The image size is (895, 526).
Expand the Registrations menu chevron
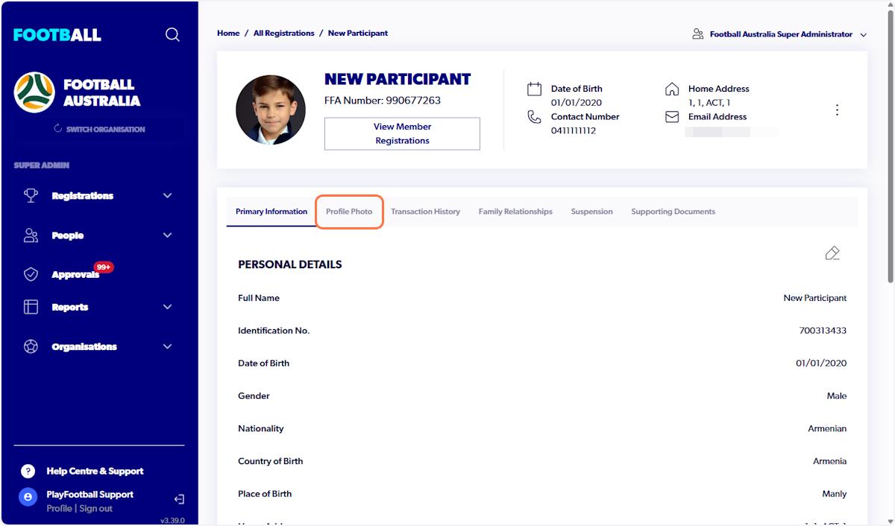(167, 195)
